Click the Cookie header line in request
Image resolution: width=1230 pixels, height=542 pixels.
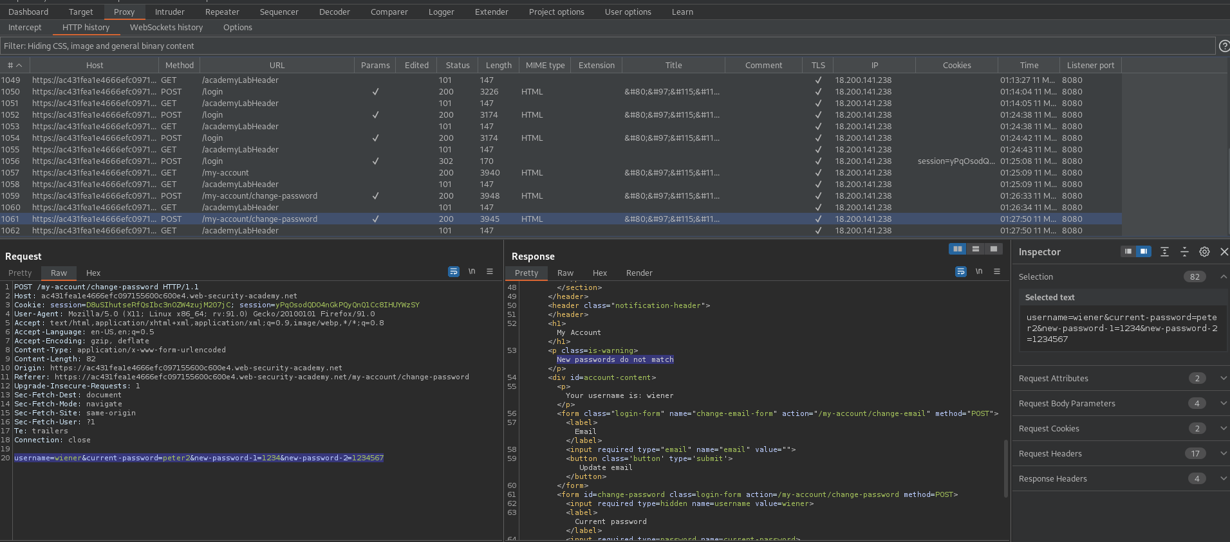click(217, 305)
